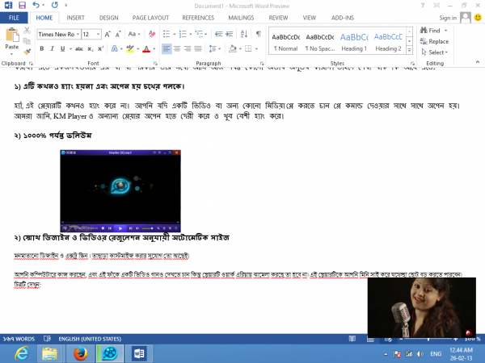Open the font size dropdown

(97, 35)
